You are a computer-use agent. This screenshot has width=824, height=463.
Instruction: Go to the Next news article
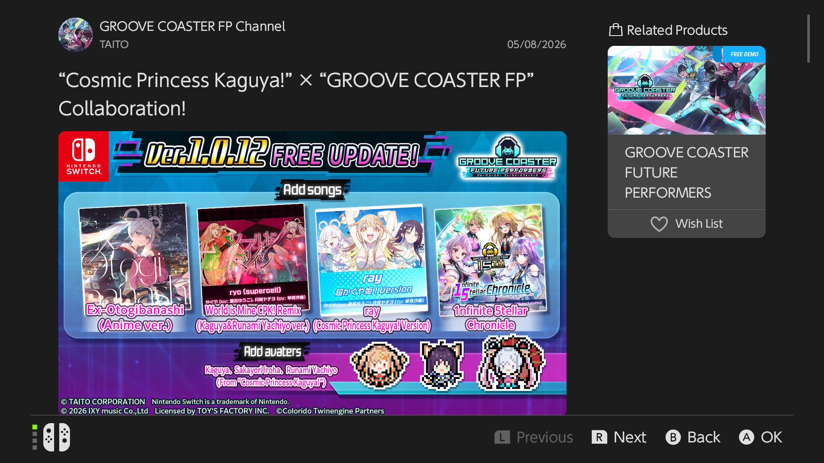tap(619, 437)
